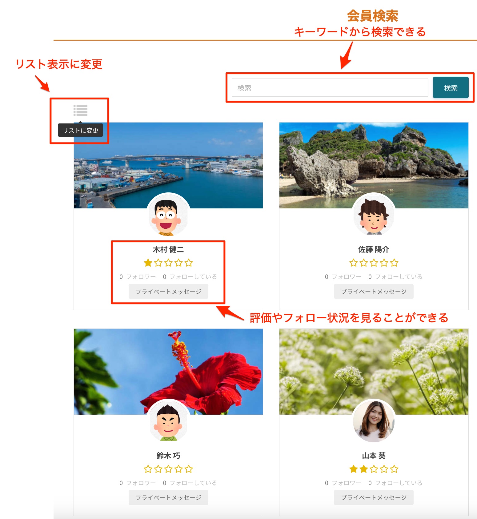This screenshot has height=519, width=477.
Task: Send private message to 佐藤 陽介
Action: (374, 292)
